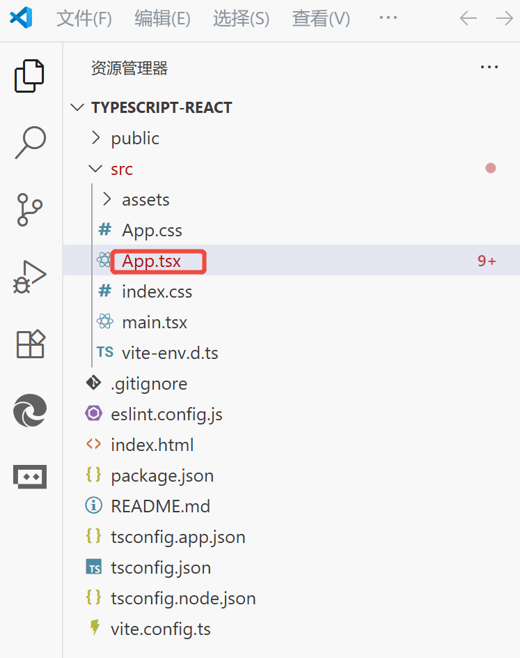
Task: Click the VS Code logo icon
Action: click(x=22, y=19)
